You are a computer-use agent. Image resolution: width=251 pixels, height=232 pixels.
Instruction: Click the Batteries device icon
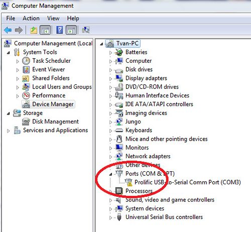tap(119, 52)
